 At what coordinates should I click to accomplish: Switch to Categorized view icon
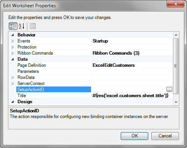click(x=13, y=26)
